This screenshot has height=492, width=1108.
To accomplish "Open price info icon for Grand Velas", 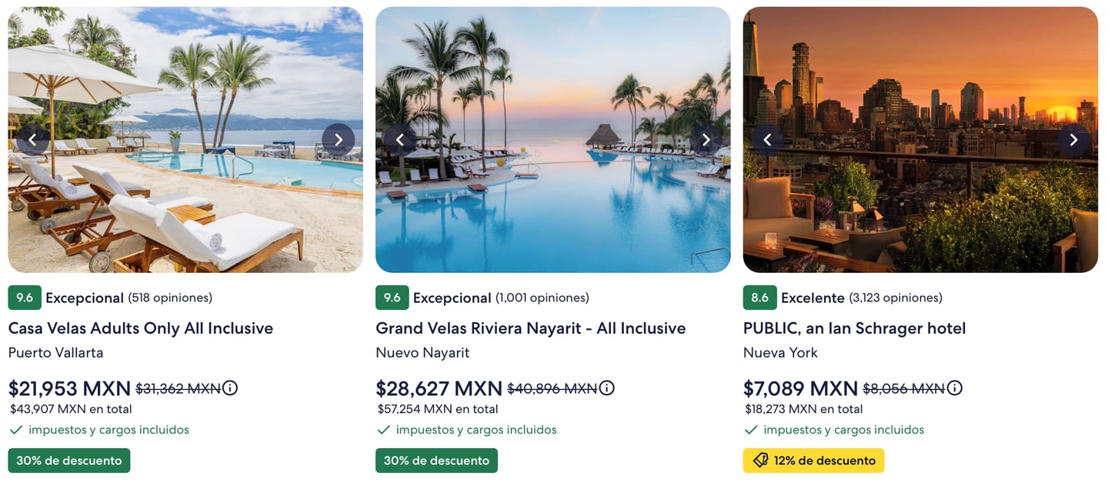I will pos(606,388).
